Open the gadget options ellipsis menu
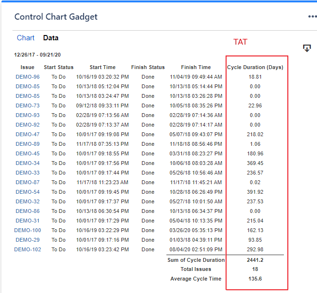Image resolution: width=317 pixels, height=293 pixels. click(x=313, y=16)
